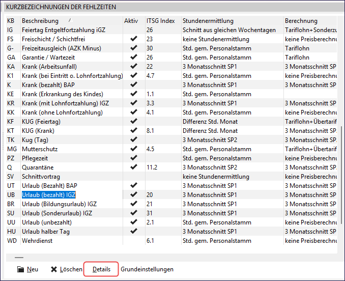Toggle Aktiv checkmark for Freischicht / Schichtfrei
The height and width of the screenshot is (281, 345).
tap(134, 39)
